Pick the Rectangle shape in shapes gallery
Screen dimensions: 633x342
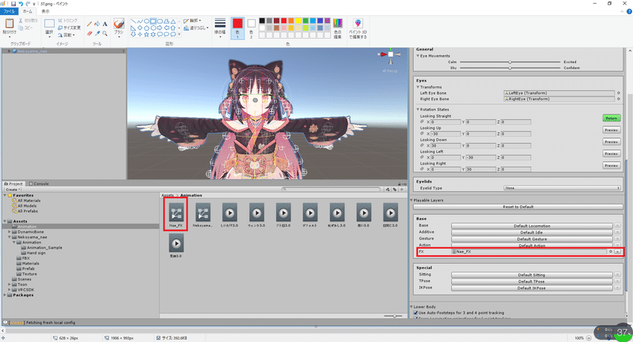tap(153, 21)
